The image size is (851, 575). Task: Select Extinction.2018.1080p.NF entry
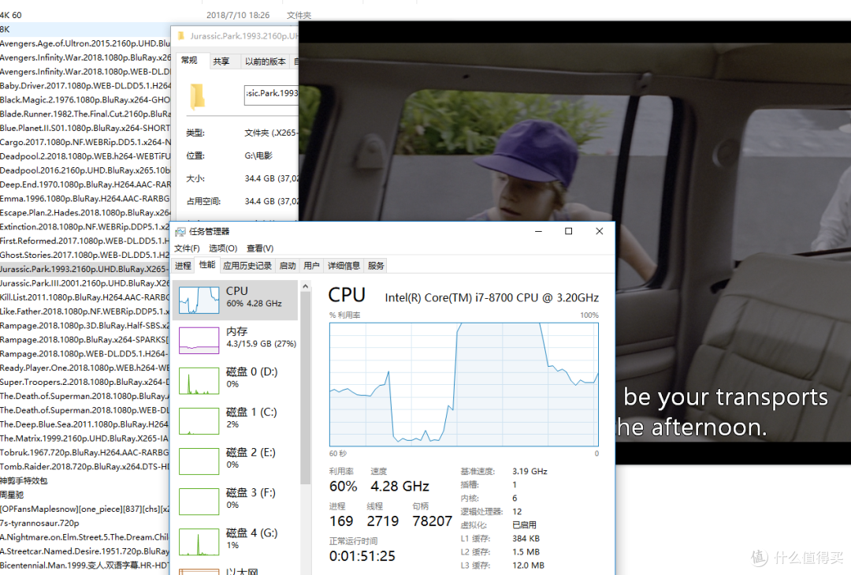coord(85,227)
